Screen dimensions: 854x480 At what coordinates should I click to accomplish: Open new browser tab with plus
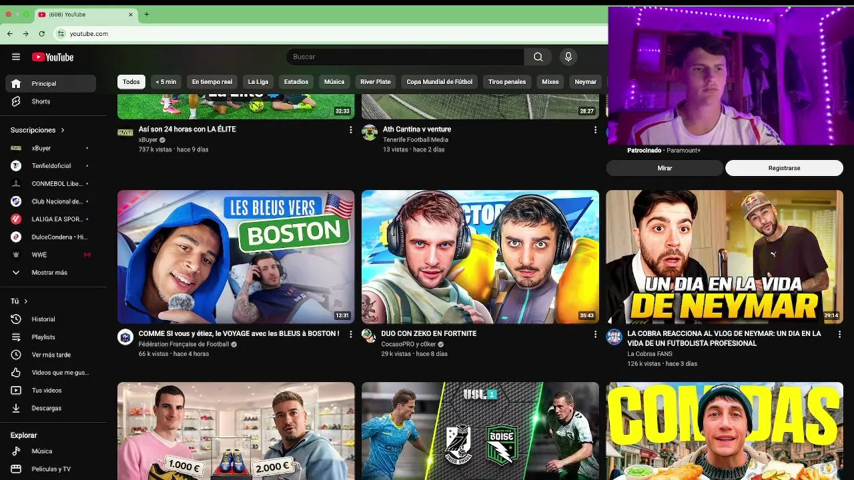[147, 14]
